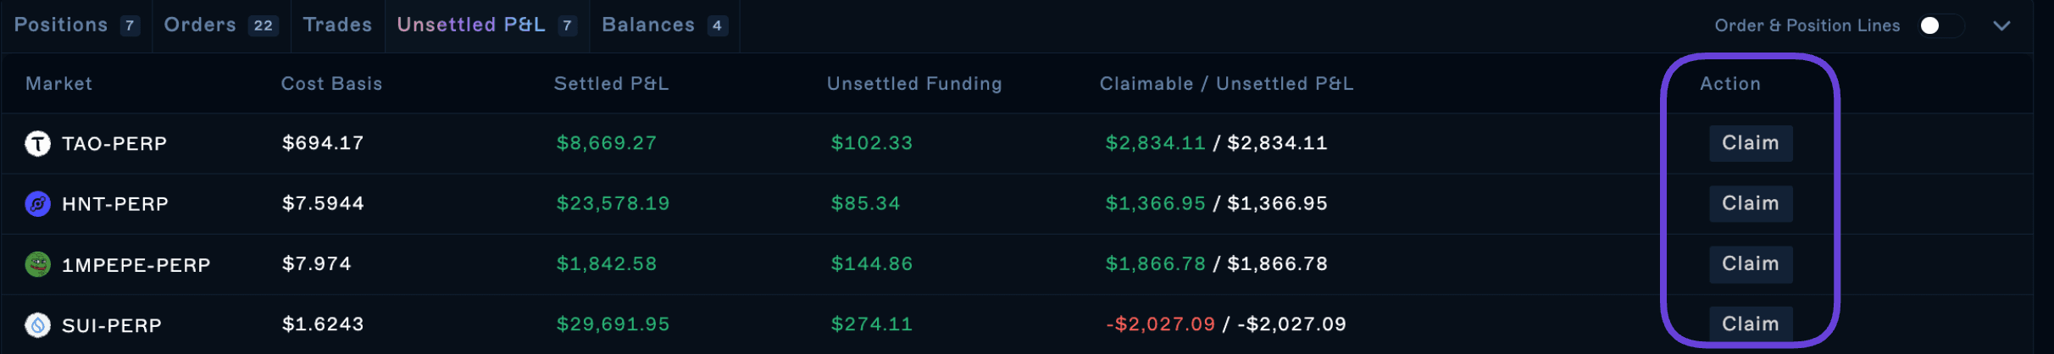Click the Unsettled Funding column header
Screen dimensions: 2054x354
[914, 84]
